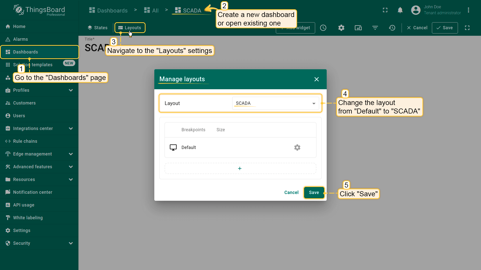Screen dimensions: 481x270
Task: Open dashboard settings gear in toolbar
Action: pos(341,28)
